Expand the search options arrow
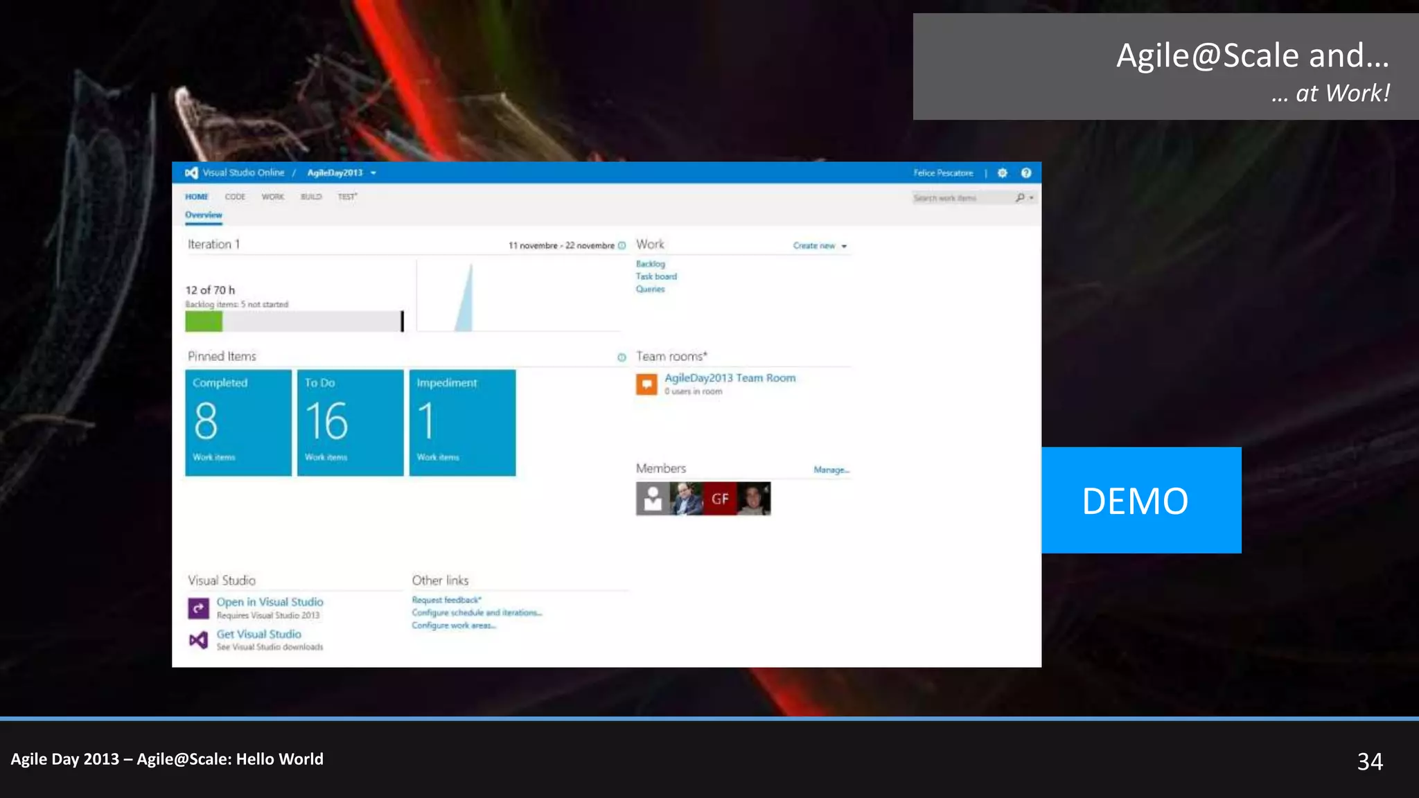The image size is (1419, 798). point(1032,198)
